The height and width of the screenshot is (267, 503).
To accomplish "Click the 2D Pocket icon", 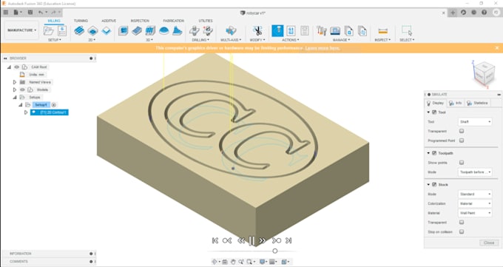I will point(92,31).
